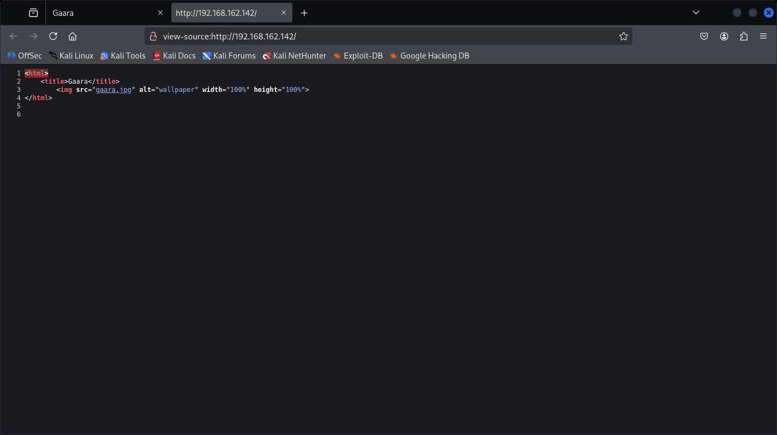Click the height="100%" attribute
This screenshot has height=435, width=777.
[x=280, y=89]
